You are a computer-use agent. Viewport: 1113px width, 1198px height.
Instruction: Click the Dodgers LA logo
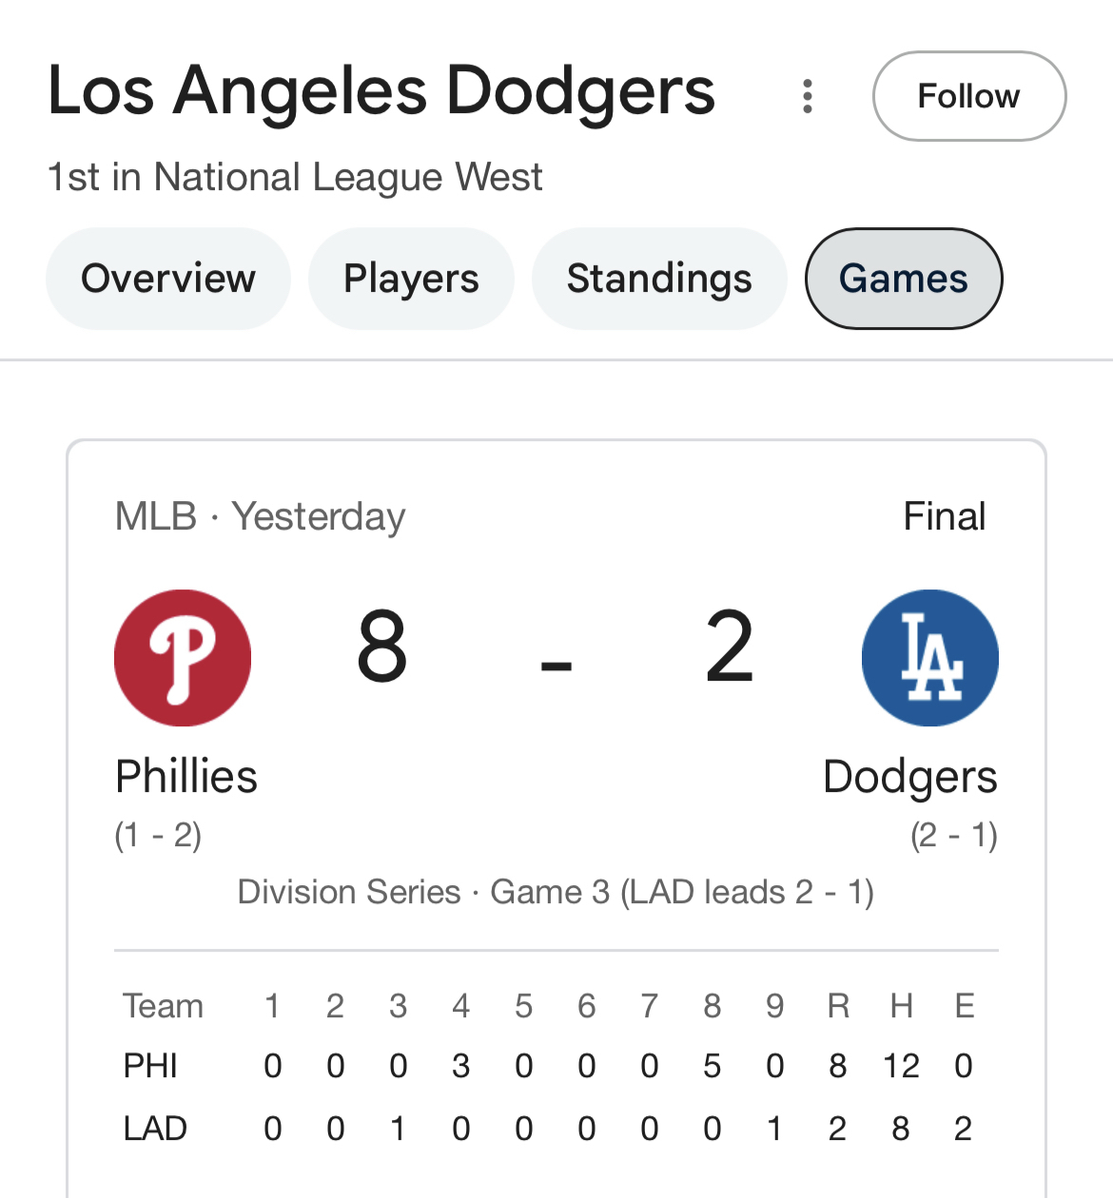[929, 658]
